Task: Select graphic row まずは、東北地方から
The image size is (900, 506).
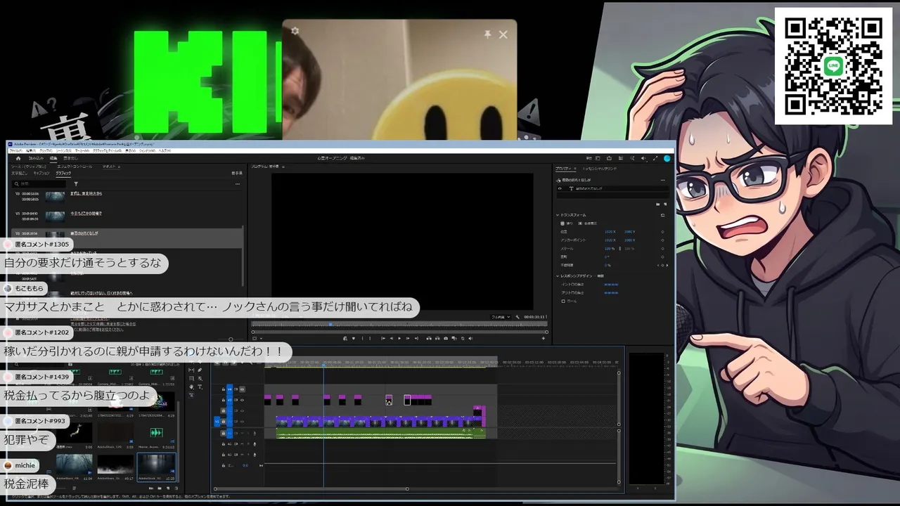Action: click(x=127, y=197)
